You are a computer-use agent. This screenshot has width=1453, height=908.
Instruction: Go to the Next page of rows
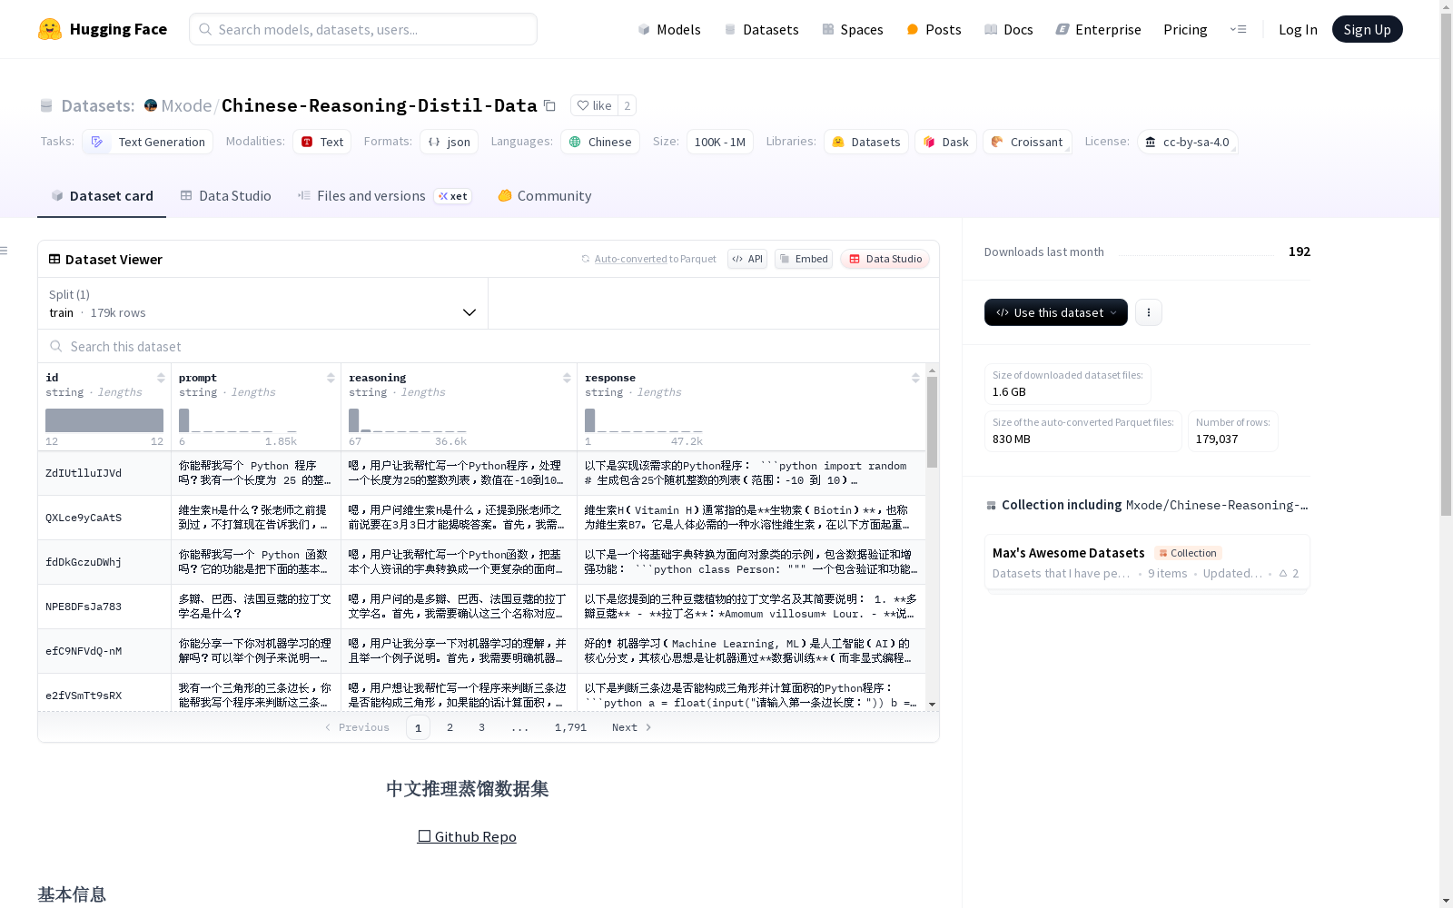(x=631, y=727)
